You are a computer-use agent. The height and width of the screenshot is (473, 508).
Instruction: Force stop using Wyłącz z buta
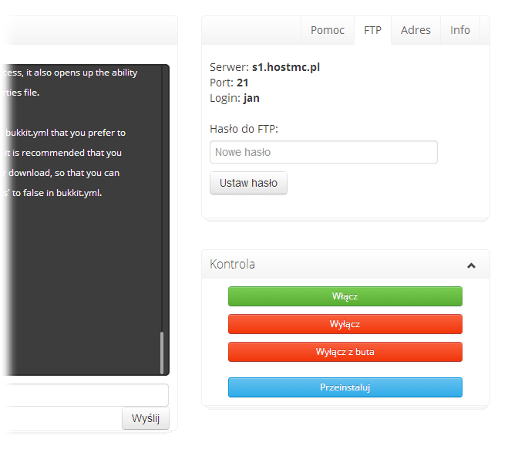(x=345, y=352)
